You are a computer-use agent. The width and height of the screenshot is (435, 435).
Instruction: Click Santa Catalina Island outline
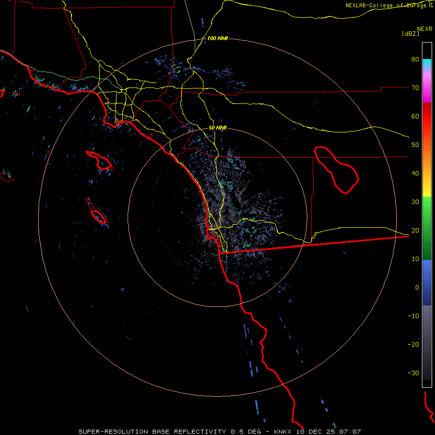(100, 160)
